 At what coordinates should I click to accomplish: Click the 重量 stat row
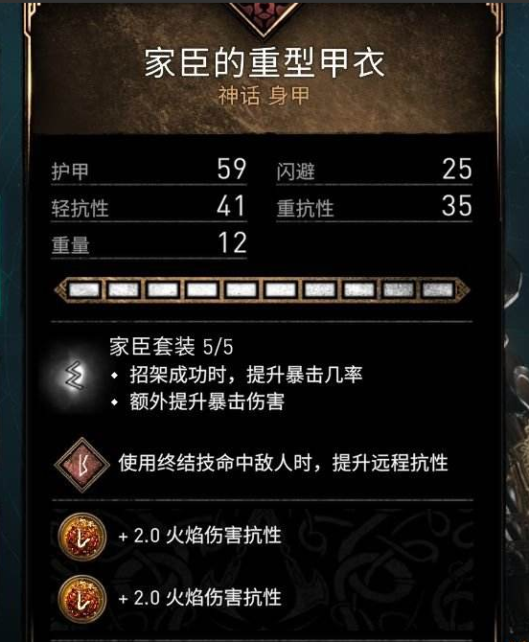click(149, 243)
